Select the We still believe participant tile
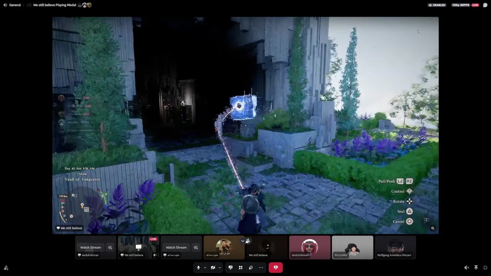This screenshot has height=276, width=491. point(267,247)
